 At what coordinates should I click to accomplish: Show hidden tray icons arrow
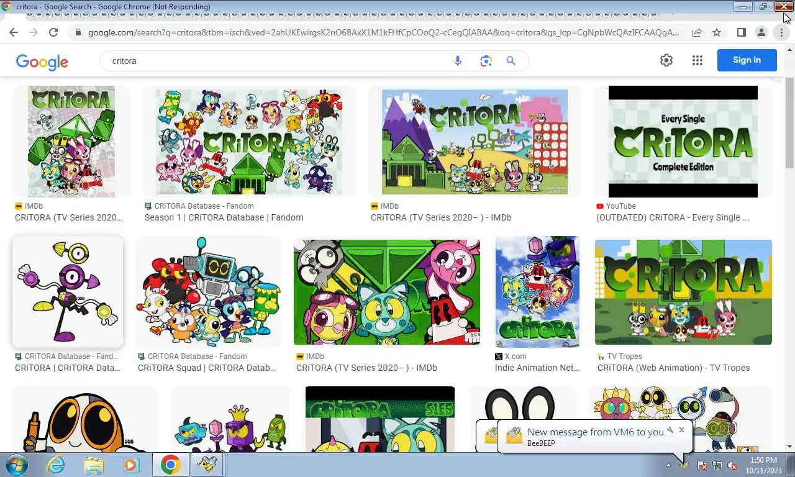click(x=669, y=465)
